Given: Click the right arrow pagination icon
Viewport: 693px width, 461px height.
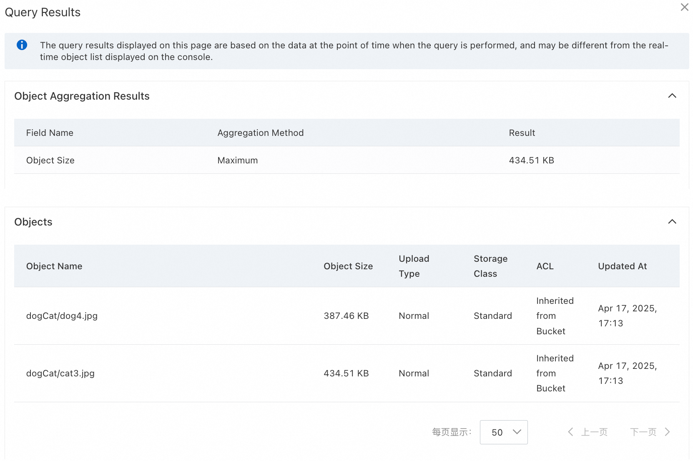Looking at the screenshot, I should pyautogui.click(x=667, y=432).
